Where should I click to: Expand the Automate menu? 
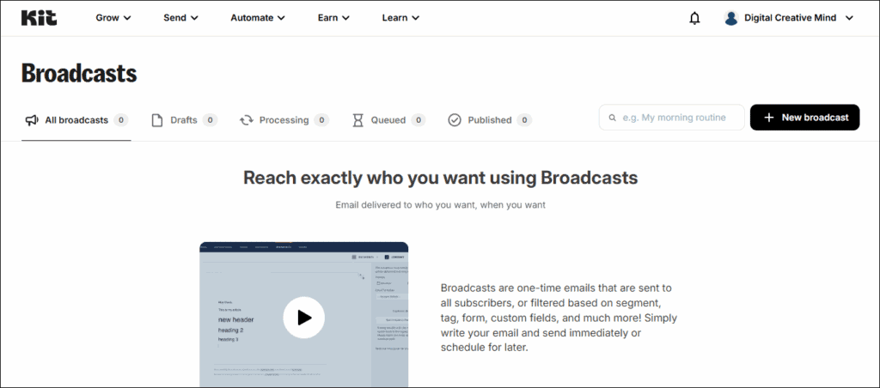point(258,18)
